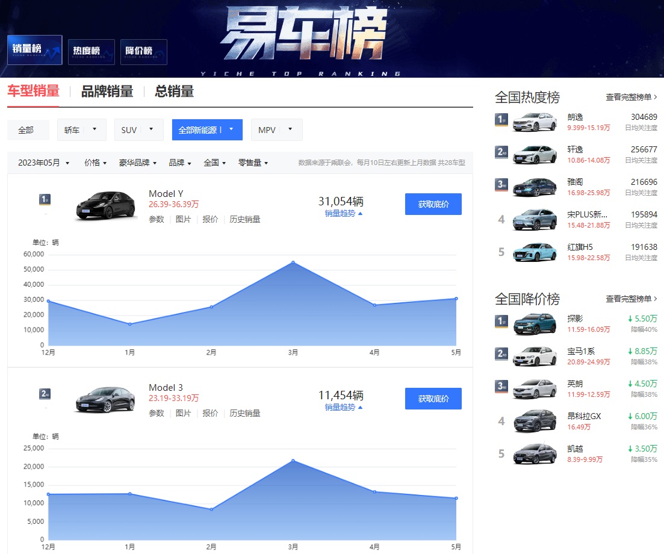Open the Model 3 title link
Image resolution: width=664 pixels, height=554 pixels.
pos(166,388)
